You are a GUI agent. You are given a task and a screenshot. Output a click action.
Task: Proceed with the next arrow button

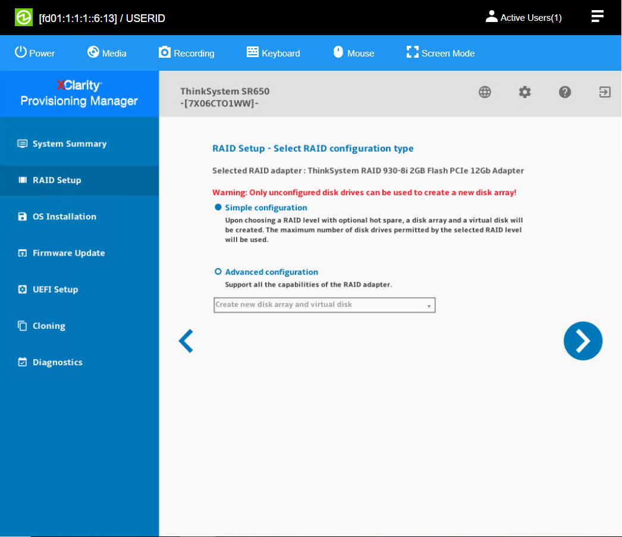click(x=583, y=341)
